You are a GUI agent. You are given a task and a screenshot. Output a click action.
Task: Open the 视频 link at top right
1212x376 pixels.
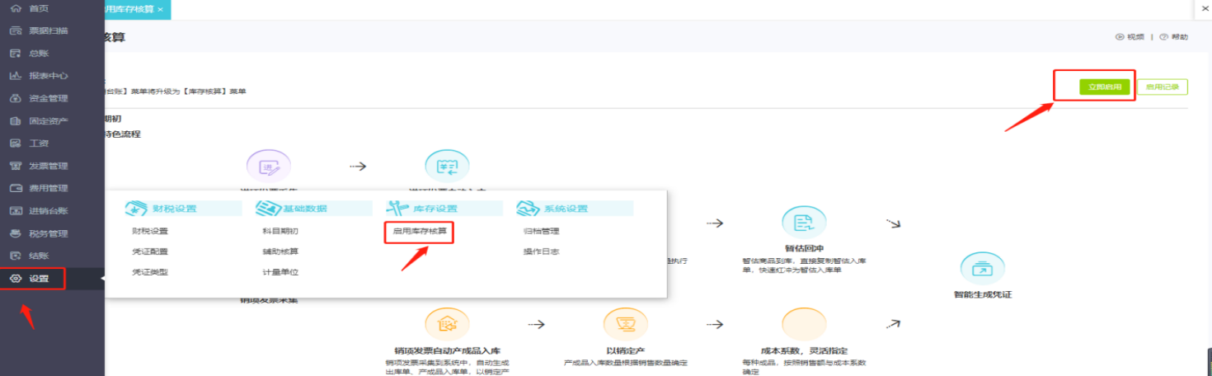(1135, 37)
